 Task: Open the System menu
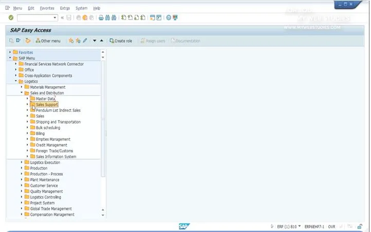click(82, 8)
